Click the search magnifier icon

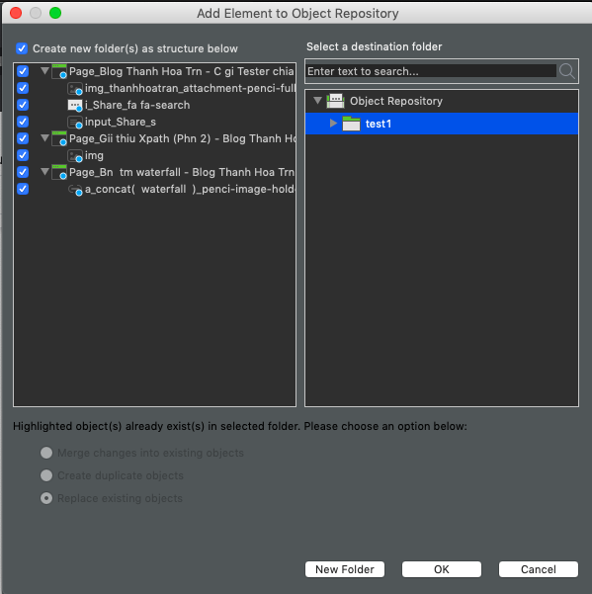(567, 71)
